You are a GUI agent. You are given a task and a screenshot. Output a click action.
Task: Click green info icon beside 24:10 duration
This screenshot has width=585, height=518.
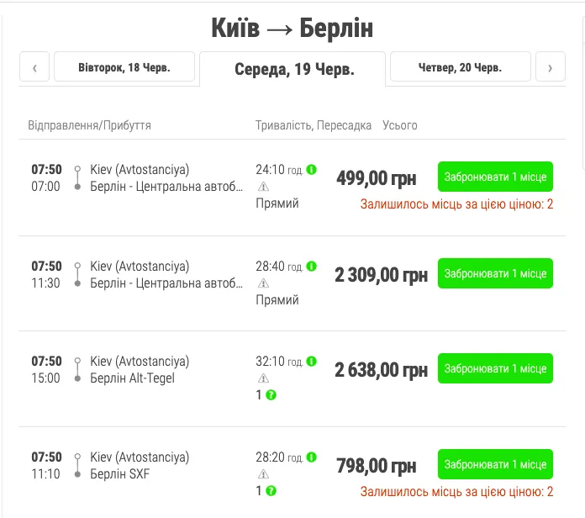click(x=312, y=170)
